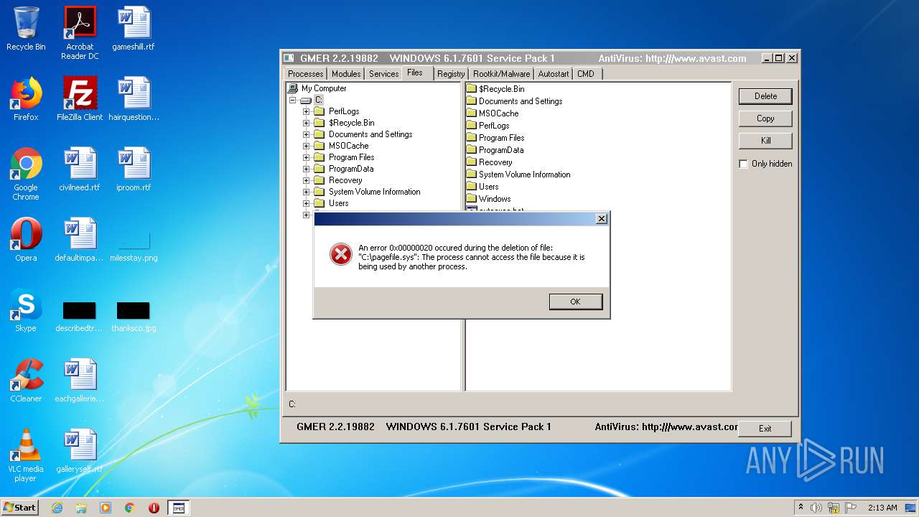Viewport: 919px width, 517px height.
Task: Open iproom.rtf document
Action: point(134,169)
